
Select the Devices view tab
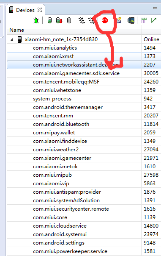tap(25, 10)
